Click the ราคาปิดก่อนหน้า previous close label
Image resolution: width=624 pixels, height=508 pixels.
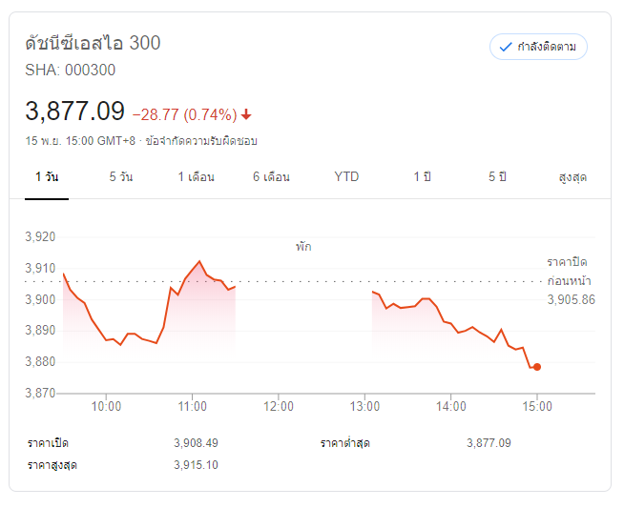point(570,271)
